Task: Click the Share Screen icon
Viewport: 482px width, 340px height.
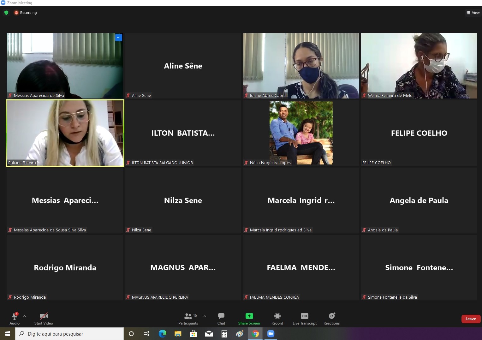Action: point(249,316)
